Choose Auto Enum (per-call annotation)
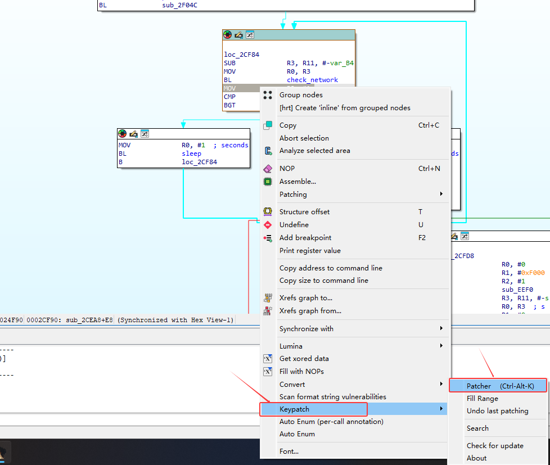The height and width of the screenshot is (465, 550). coord(331,422)
